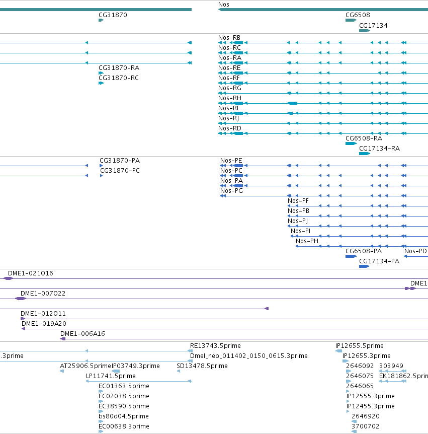Click the LP11741.5prime EST label
Image resolution: width=428 pixels, height=434 pixels.
pyautogui.click(x=111, y=376)
